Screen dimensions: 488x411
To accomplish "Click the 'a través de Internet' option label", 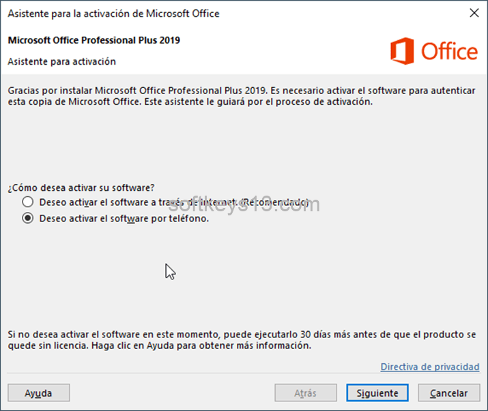I will pos(174,202).
